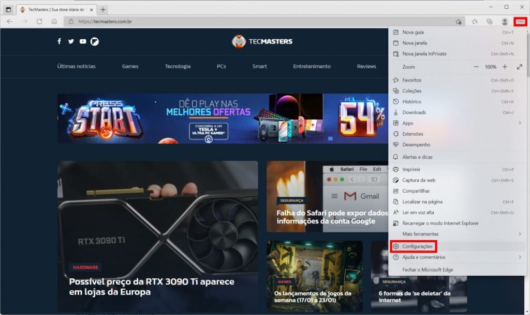Reload the page with the refresh icon
The height and width of the screenshot is (315, 530).
(39, 21)
